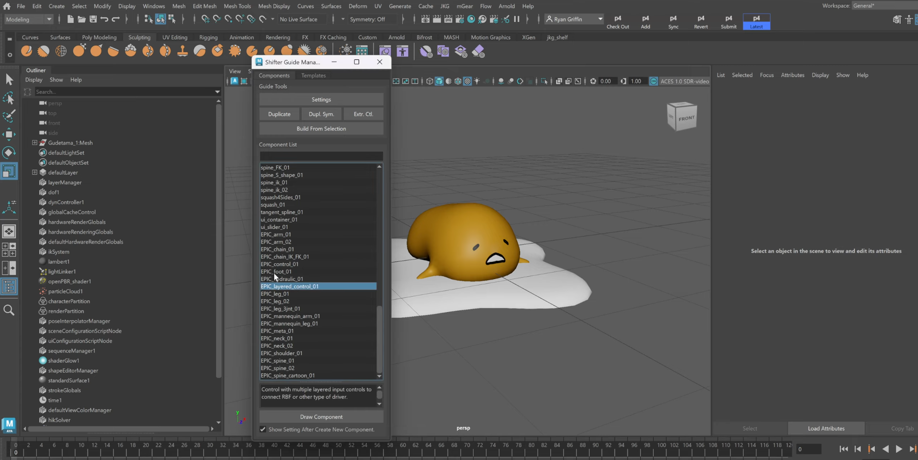Click the first sculpting brush on shelf

27,51
